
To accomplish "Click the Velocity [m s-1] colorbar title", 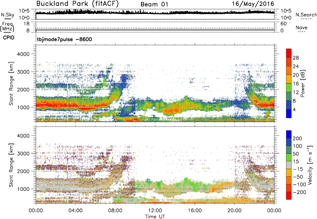I will click(x=310, y=165).
